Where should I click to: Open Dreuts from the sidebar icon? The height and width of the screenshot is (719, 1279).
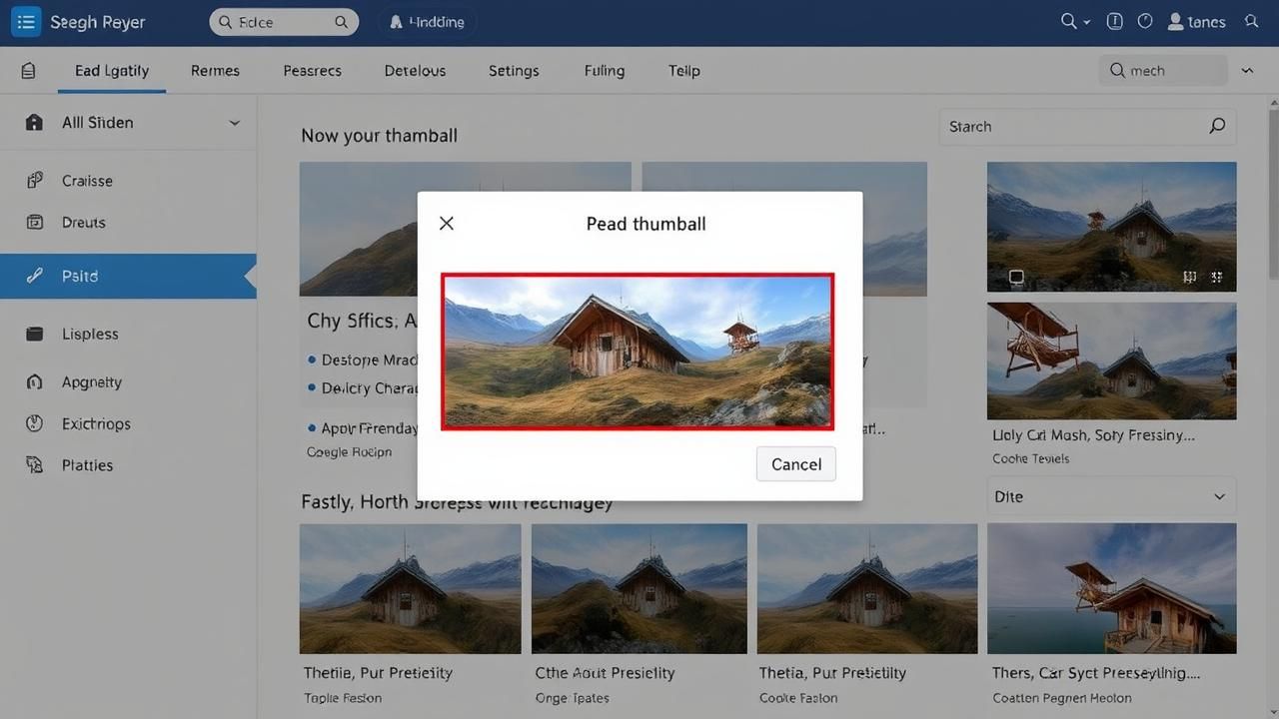click(x=35, y=223)
